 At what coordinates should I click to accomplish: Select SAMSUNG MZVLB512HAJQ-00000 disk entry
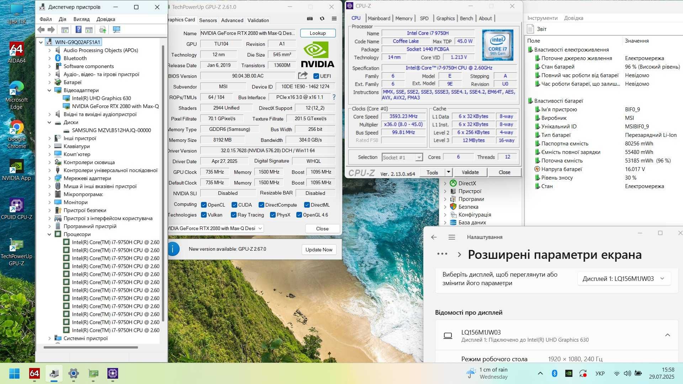click(111, 130)
